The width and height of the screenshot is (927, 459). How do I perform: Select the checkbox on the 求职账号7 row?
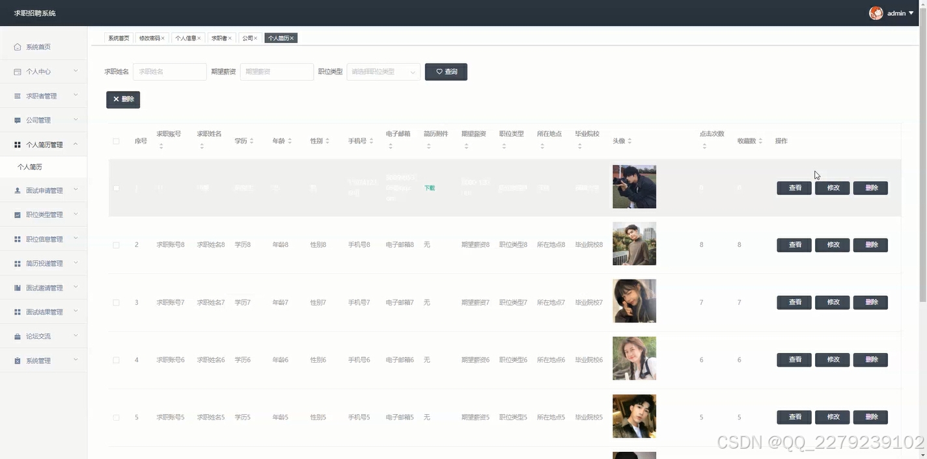(x=116, y=302)
